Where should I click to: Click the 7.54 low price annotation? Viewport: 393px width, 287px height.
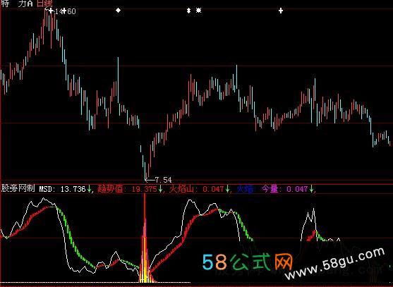(163, 180)
